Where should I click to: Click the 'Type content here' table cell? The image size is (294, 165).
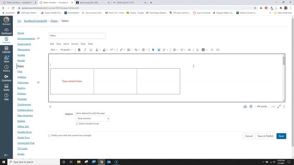(x=72, y=81)
